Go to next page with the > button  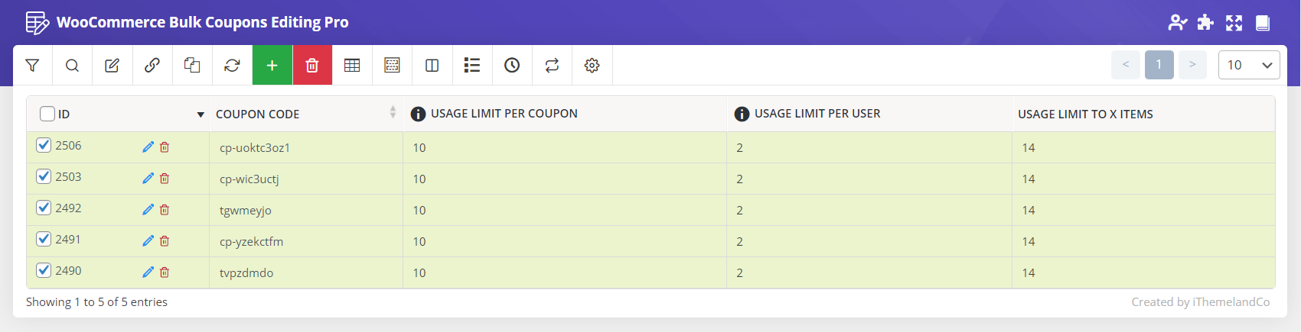tap(1192, 66)
